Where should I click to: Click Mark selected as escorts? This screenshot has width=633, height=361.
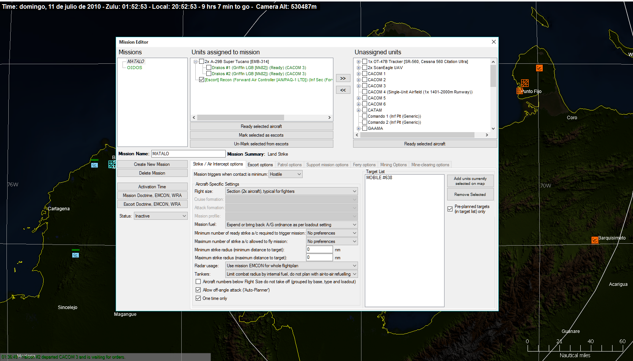(x=261, y=135)
